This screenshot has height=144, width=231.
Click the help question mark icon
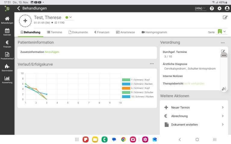212,8
